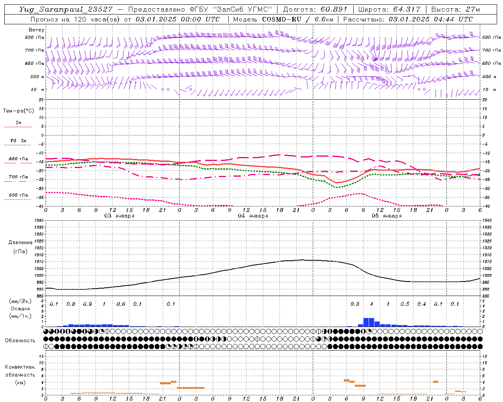Click the 0.5 three-hour precipitation value

point(405,304)
